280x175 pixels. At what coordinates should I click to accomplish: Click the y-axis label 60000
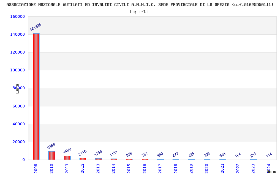pos(19,106)
